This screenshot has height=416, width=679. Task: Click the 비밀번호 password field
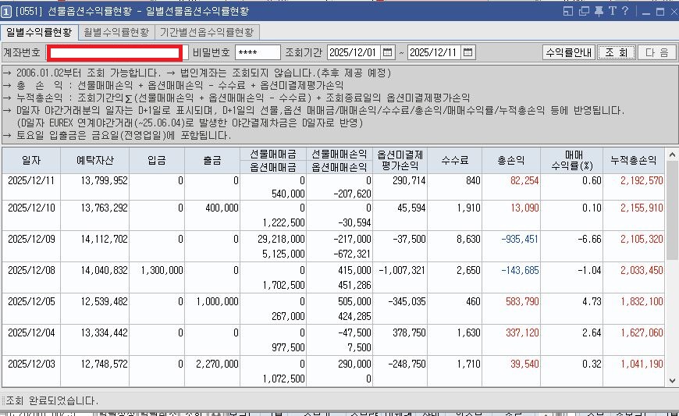(258, 52)
